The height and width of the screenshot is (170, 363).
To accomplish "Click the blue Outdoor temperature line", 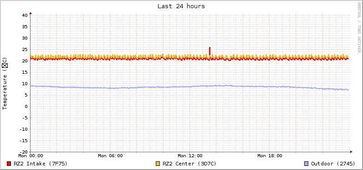I will 190,87.
